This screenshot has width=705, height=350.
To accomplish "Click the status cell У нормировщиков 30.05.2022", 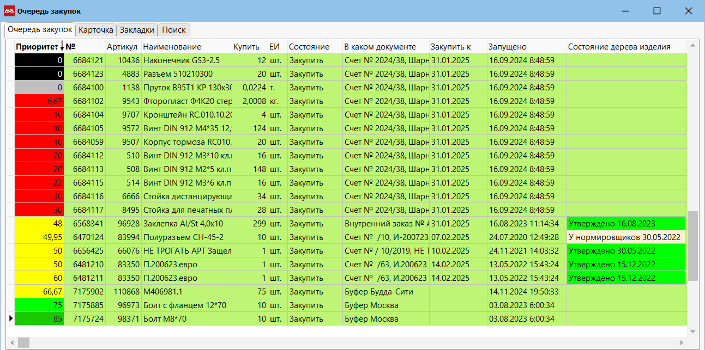I will (x=625, y=237).
